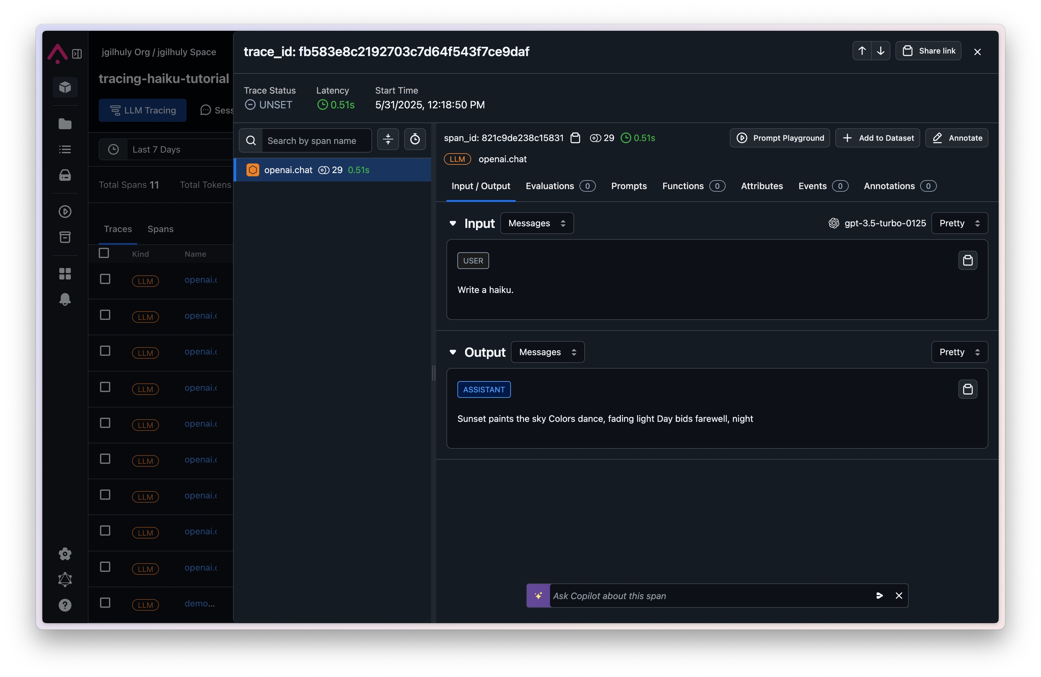This screenshot has width=1041, height=677.
Task: Check the demo trace row checkbox
Action: pyautogui.click(x=105, y=602)
